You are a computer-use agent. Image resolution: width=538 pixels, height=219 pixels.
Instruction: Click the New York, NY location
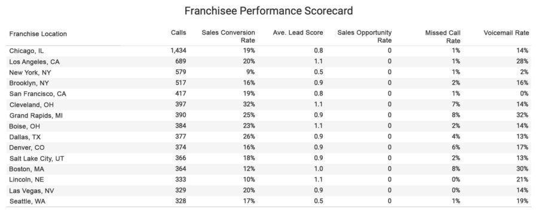tap(30, 73)
